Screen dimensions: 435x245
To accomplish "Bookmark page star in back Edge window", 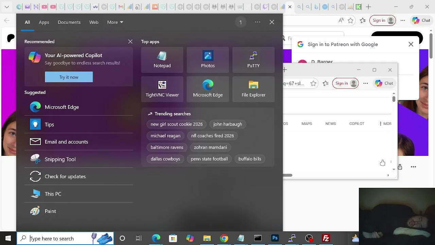I will pos(351,20).
